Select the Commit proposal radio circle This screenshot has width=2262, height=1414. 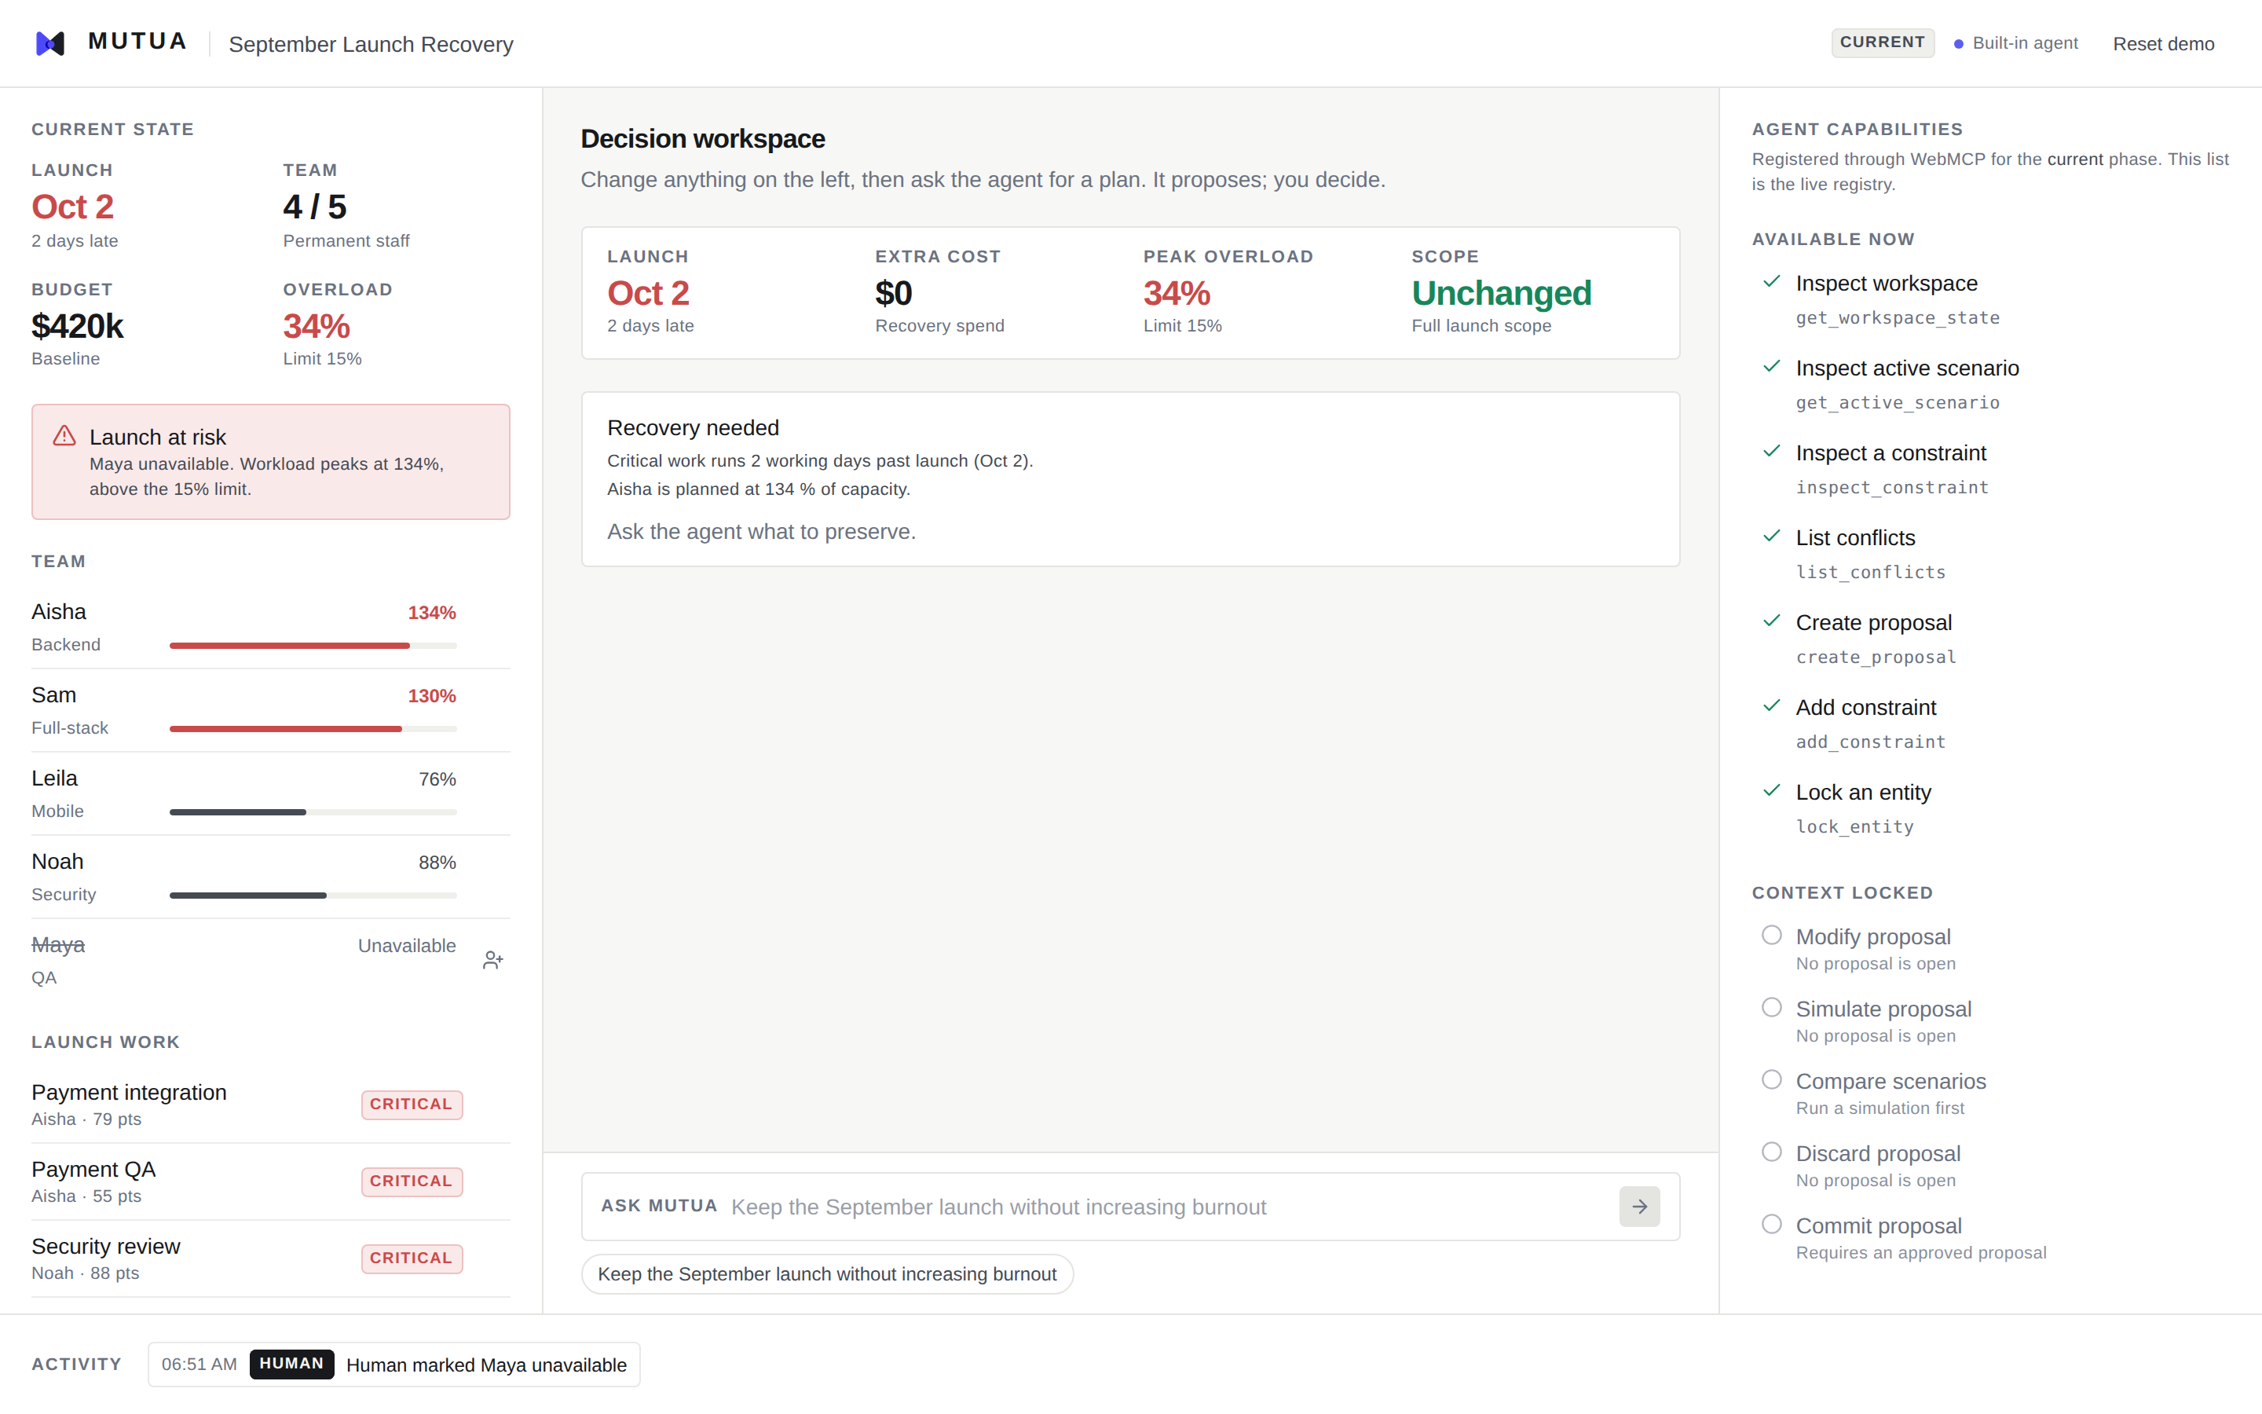click(x=1771, y=1224)
